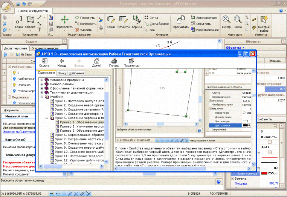The image size is (287, 197).
Task: Open the Точки table tool
Action: click(111, 22)
